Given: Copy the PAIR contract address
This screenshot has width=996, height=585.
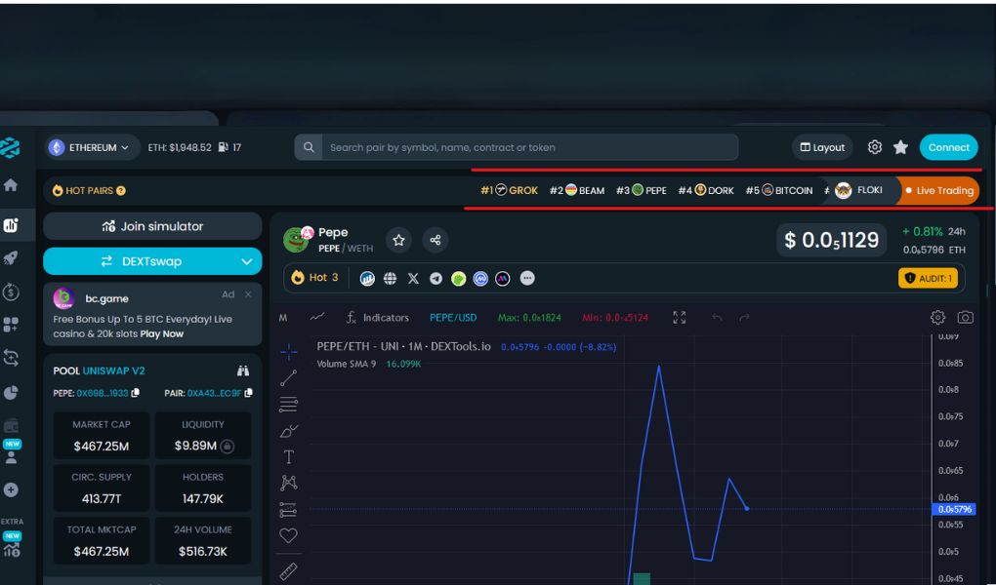Looking at the screenshot, I should coord(248,393).
